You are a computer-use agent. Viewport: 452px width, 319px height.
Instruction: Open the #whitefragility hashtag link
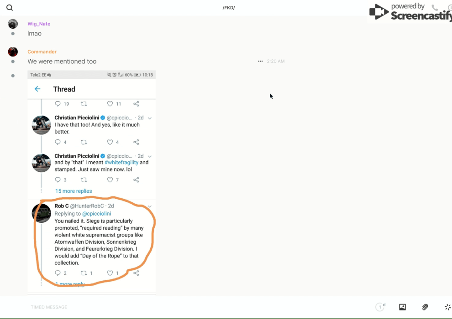click(121, 162)
